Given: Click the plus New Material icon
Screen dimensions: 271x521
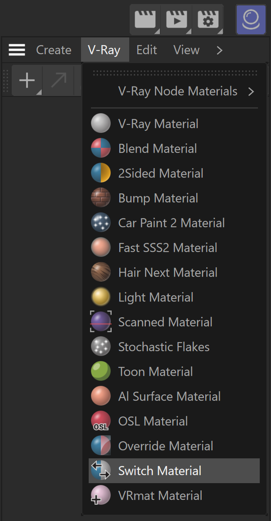Looking at the screenshot, I should [27, 80].
